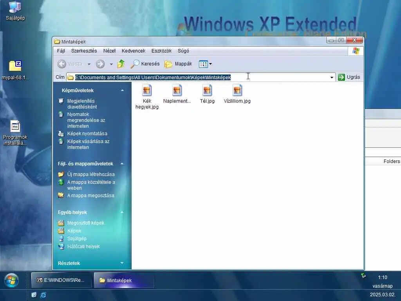This screenshot has height=301, width=401.
Task: Click the taskbar clock showing 1:10
Action: click(x=383, y=277)
